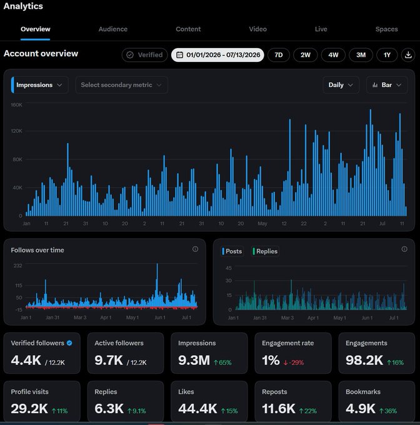Select the 3M time range

click(x=361, y=55)
